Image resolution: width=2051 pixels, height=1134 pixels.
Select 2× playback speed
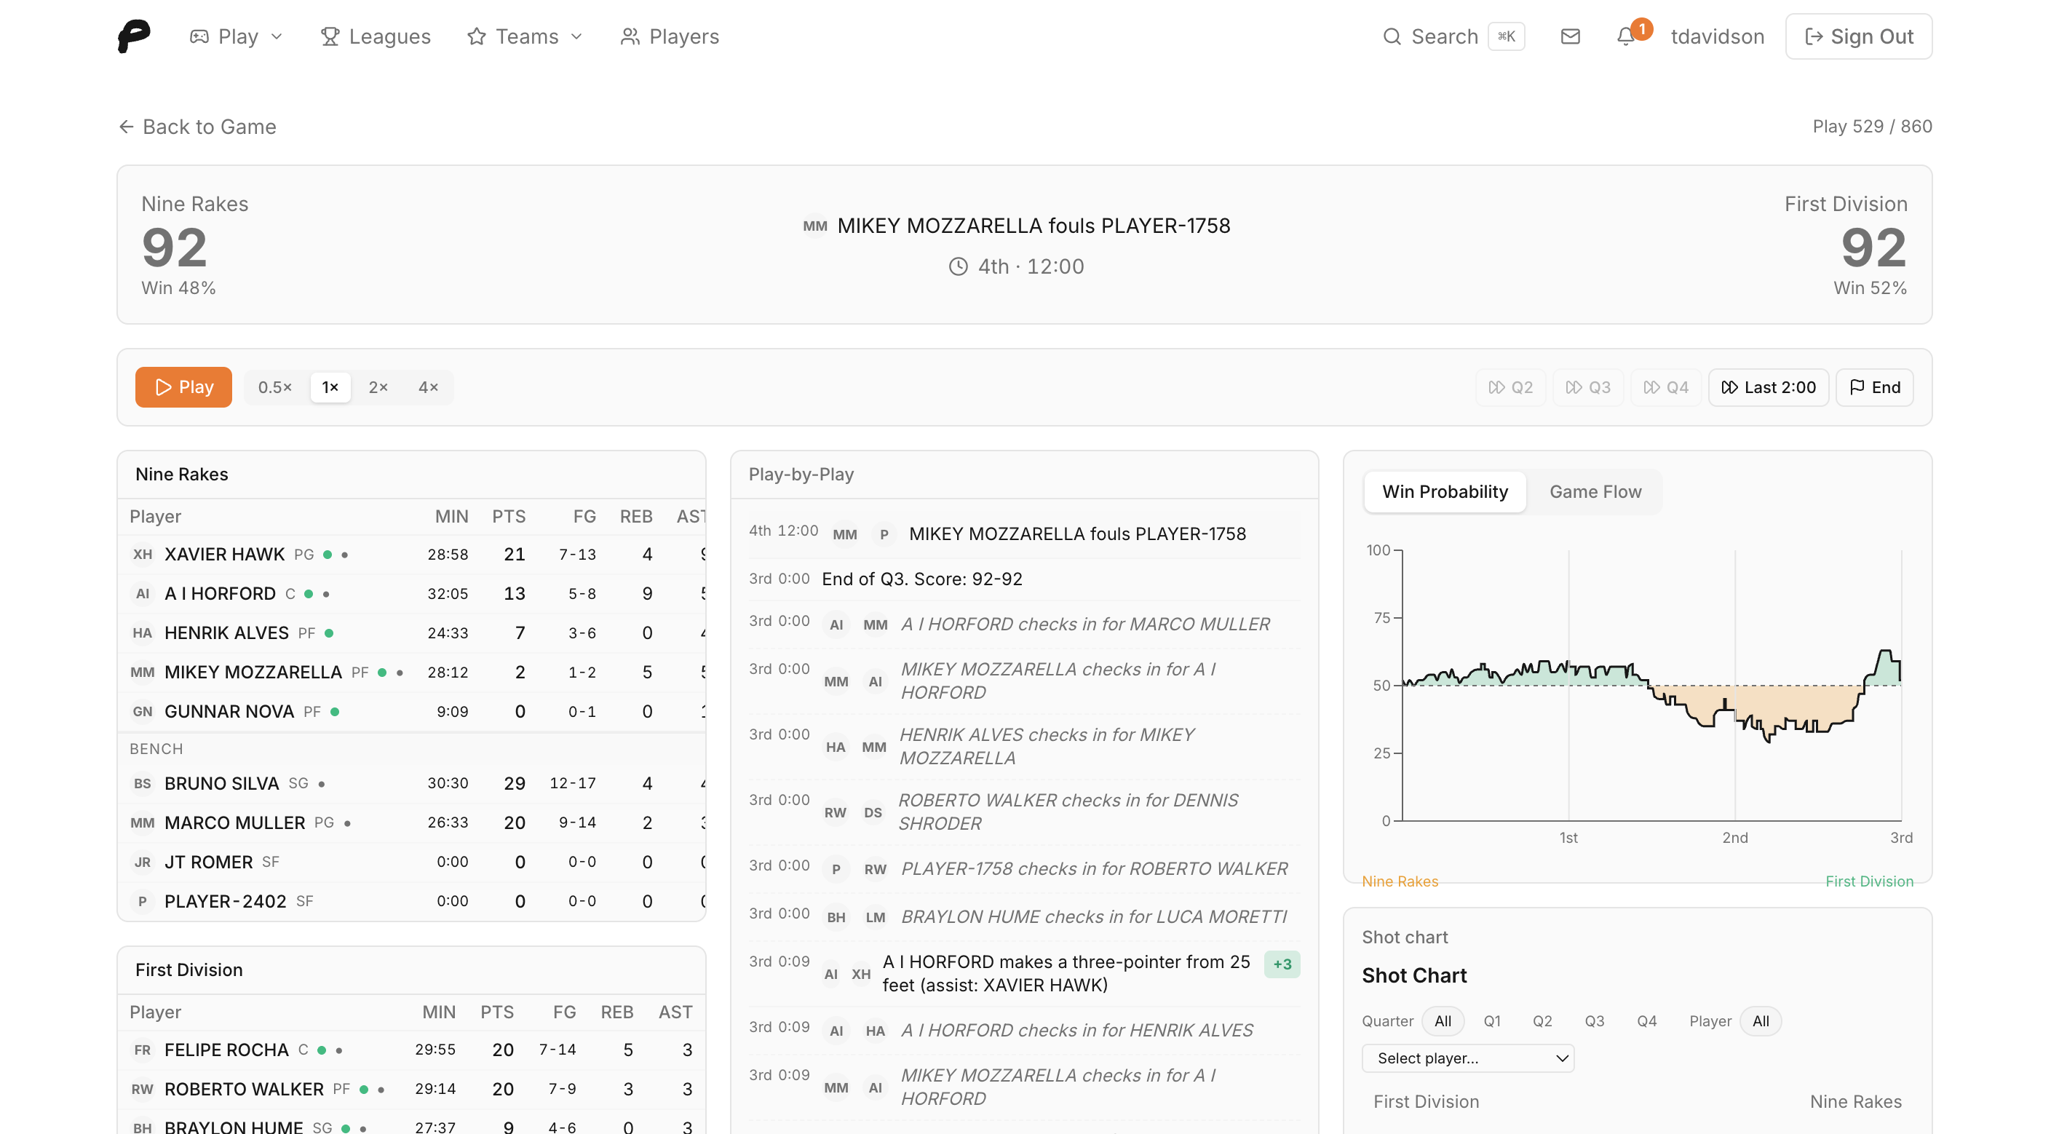[378, 387]
